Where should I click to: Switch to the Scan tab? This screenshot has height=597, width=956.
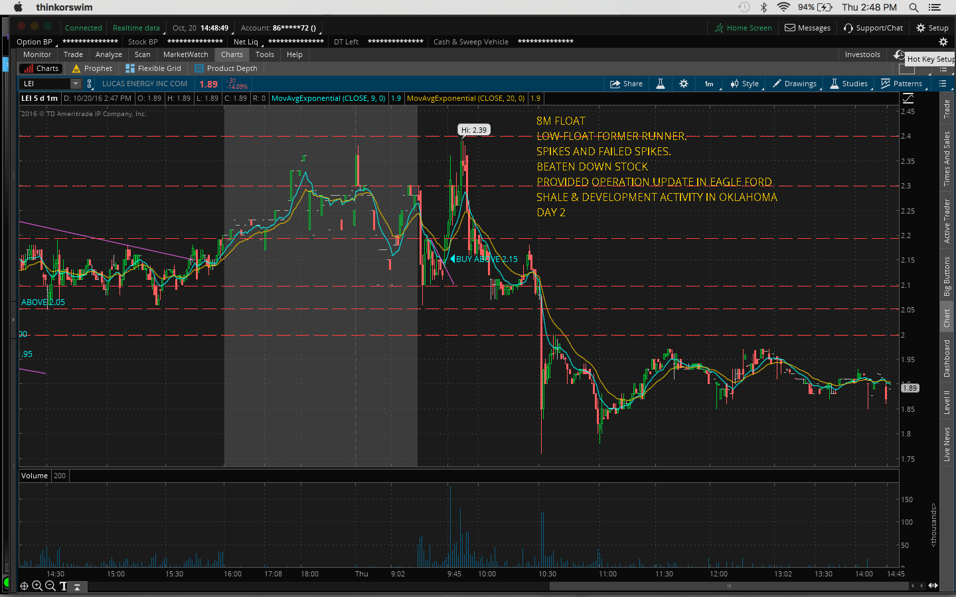pyautogui.click(x=142, y=54)
